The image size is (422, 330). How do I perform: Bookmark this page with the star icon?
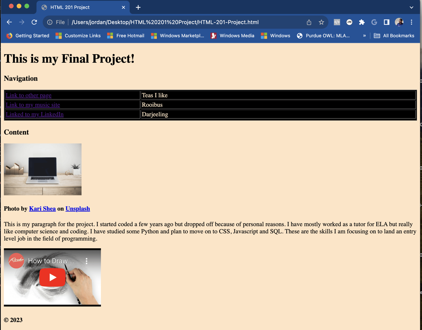click(x=321, y=22)
